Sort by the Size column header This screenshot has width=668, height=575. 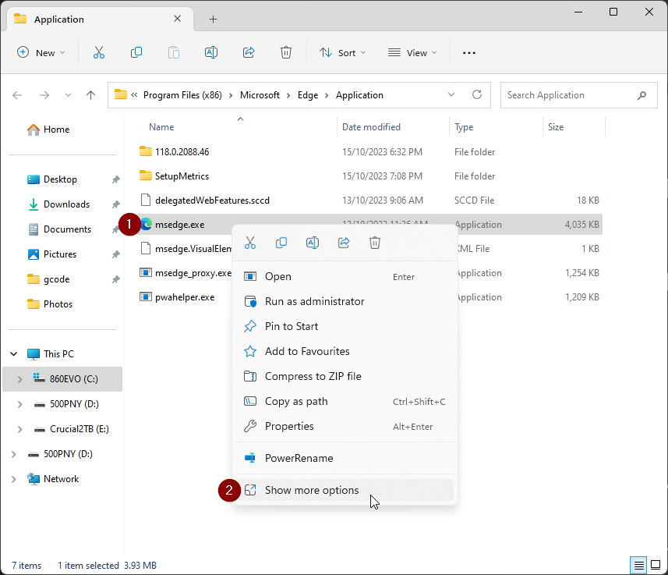(556, 127)
